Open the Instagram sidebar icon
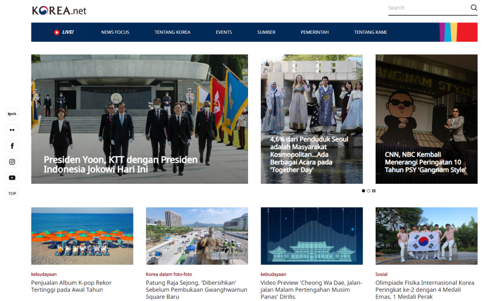Screen dimensions: 484x301 [x=12, y=161]
